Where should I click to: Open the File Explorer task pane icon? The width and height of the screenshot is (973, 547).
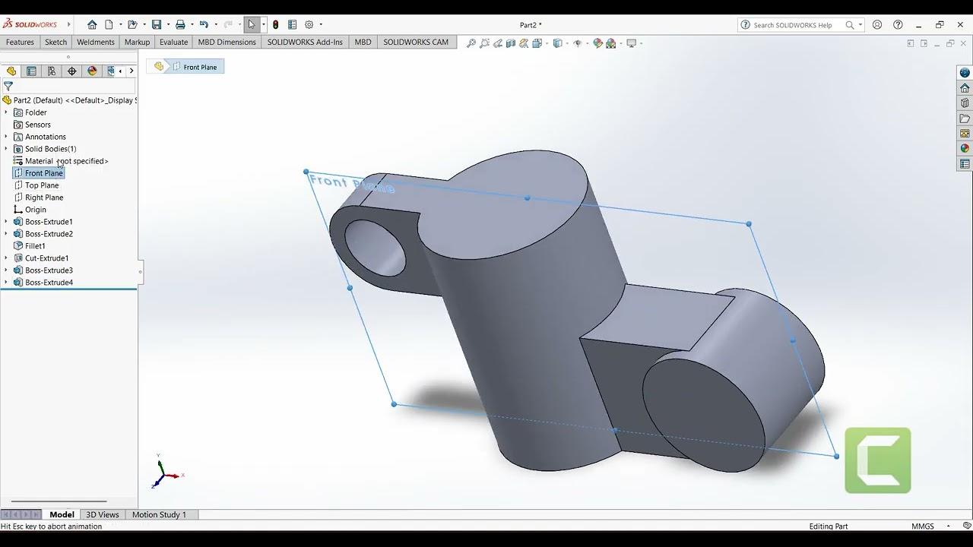click(x=965, y=118)
